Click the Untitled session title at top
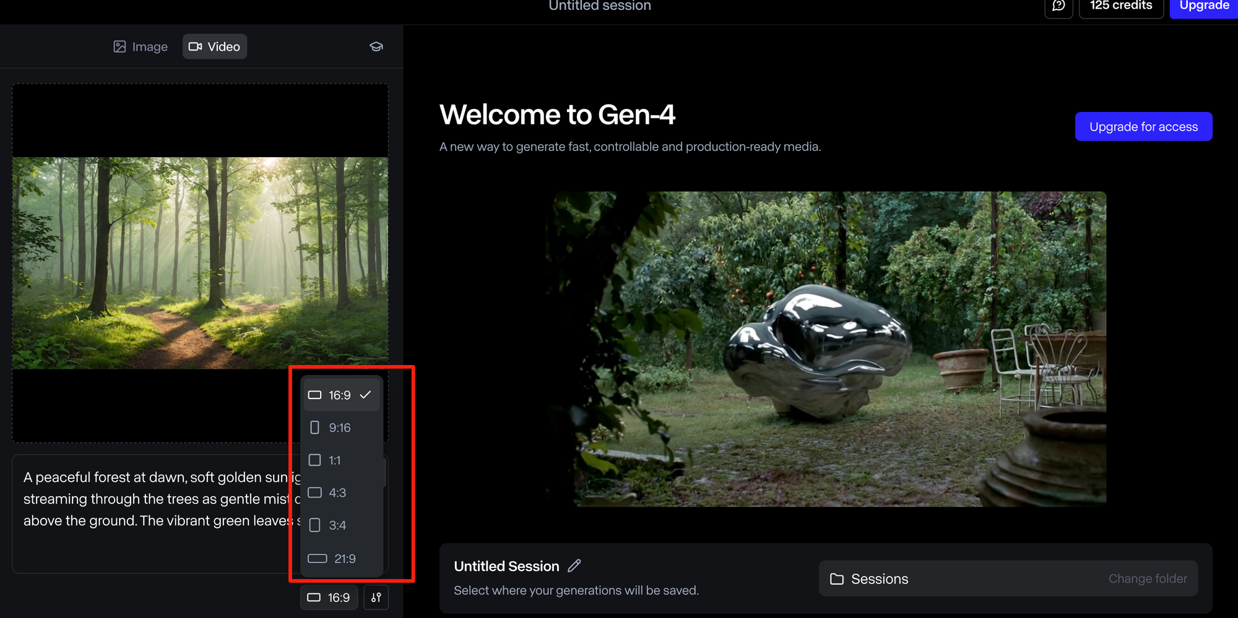Image resolution: width=1238 pixels, height=618 pixels. click(x=600, y=6)
